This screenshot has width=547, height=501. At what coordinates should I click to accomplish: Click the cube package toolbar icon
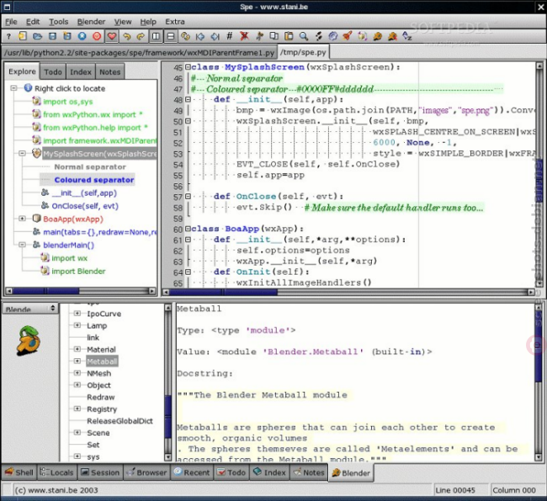363,36
